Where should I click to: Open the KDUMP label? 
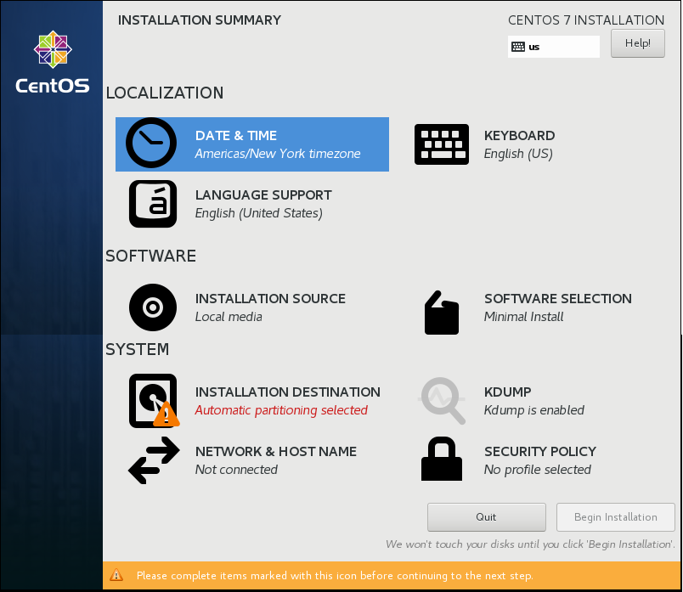click(x=508, y=392)
